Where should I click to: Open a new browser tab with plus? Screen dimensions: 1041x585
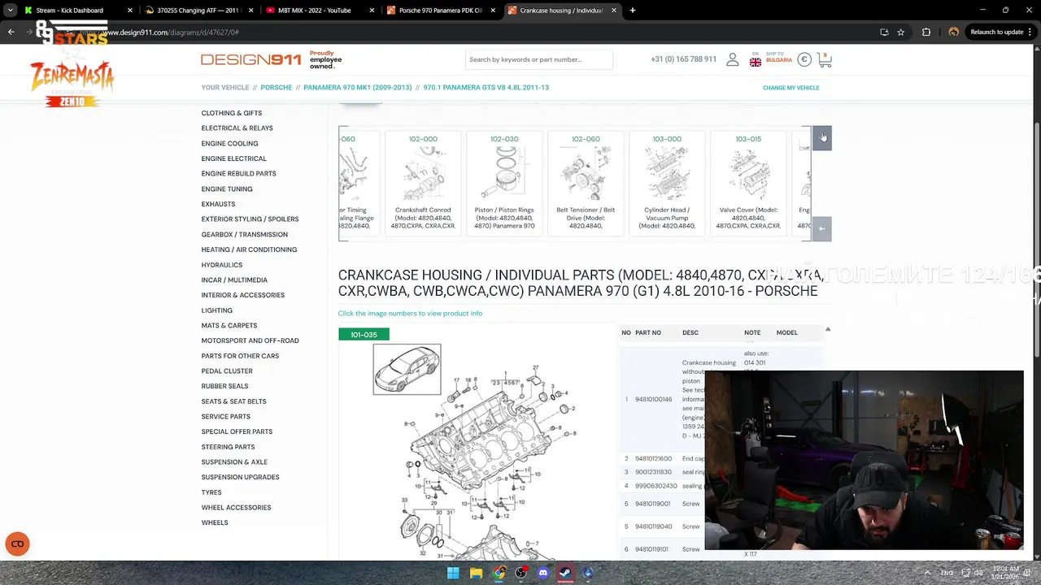pos(633,11)
